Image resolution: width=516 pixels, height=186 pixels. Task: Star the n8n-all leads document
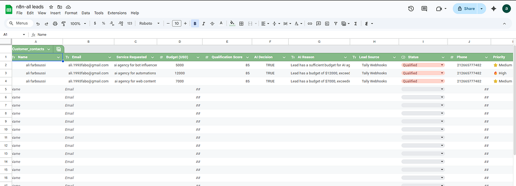[x=51, y=7]
